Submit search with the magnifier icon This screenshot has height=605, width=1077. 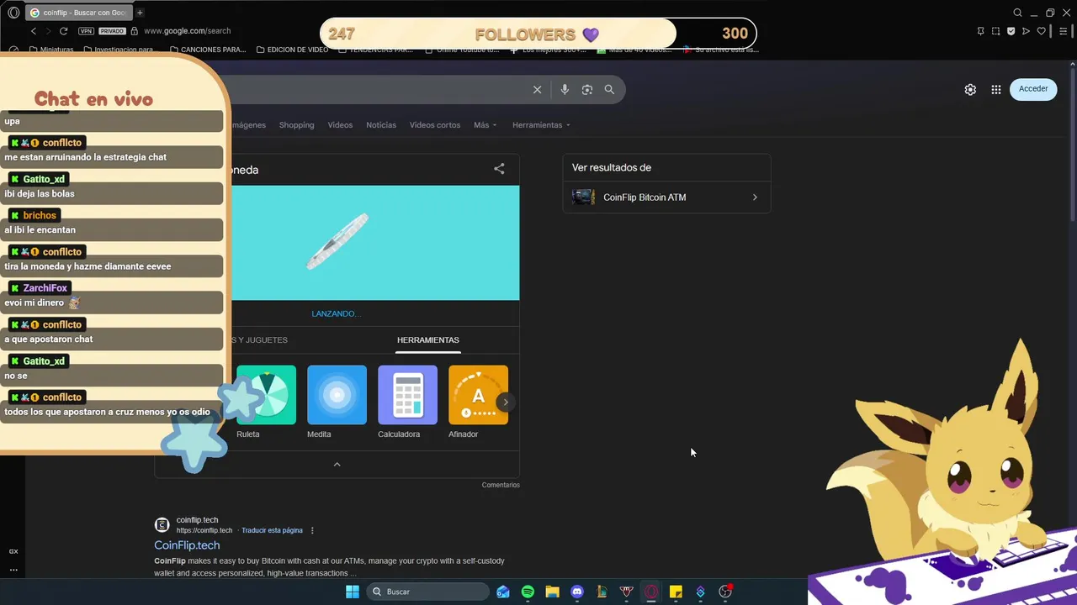coord(609,90)
